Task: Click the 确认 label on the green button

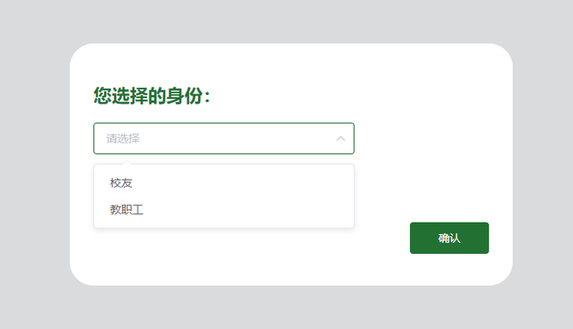Action: (449, 238)
